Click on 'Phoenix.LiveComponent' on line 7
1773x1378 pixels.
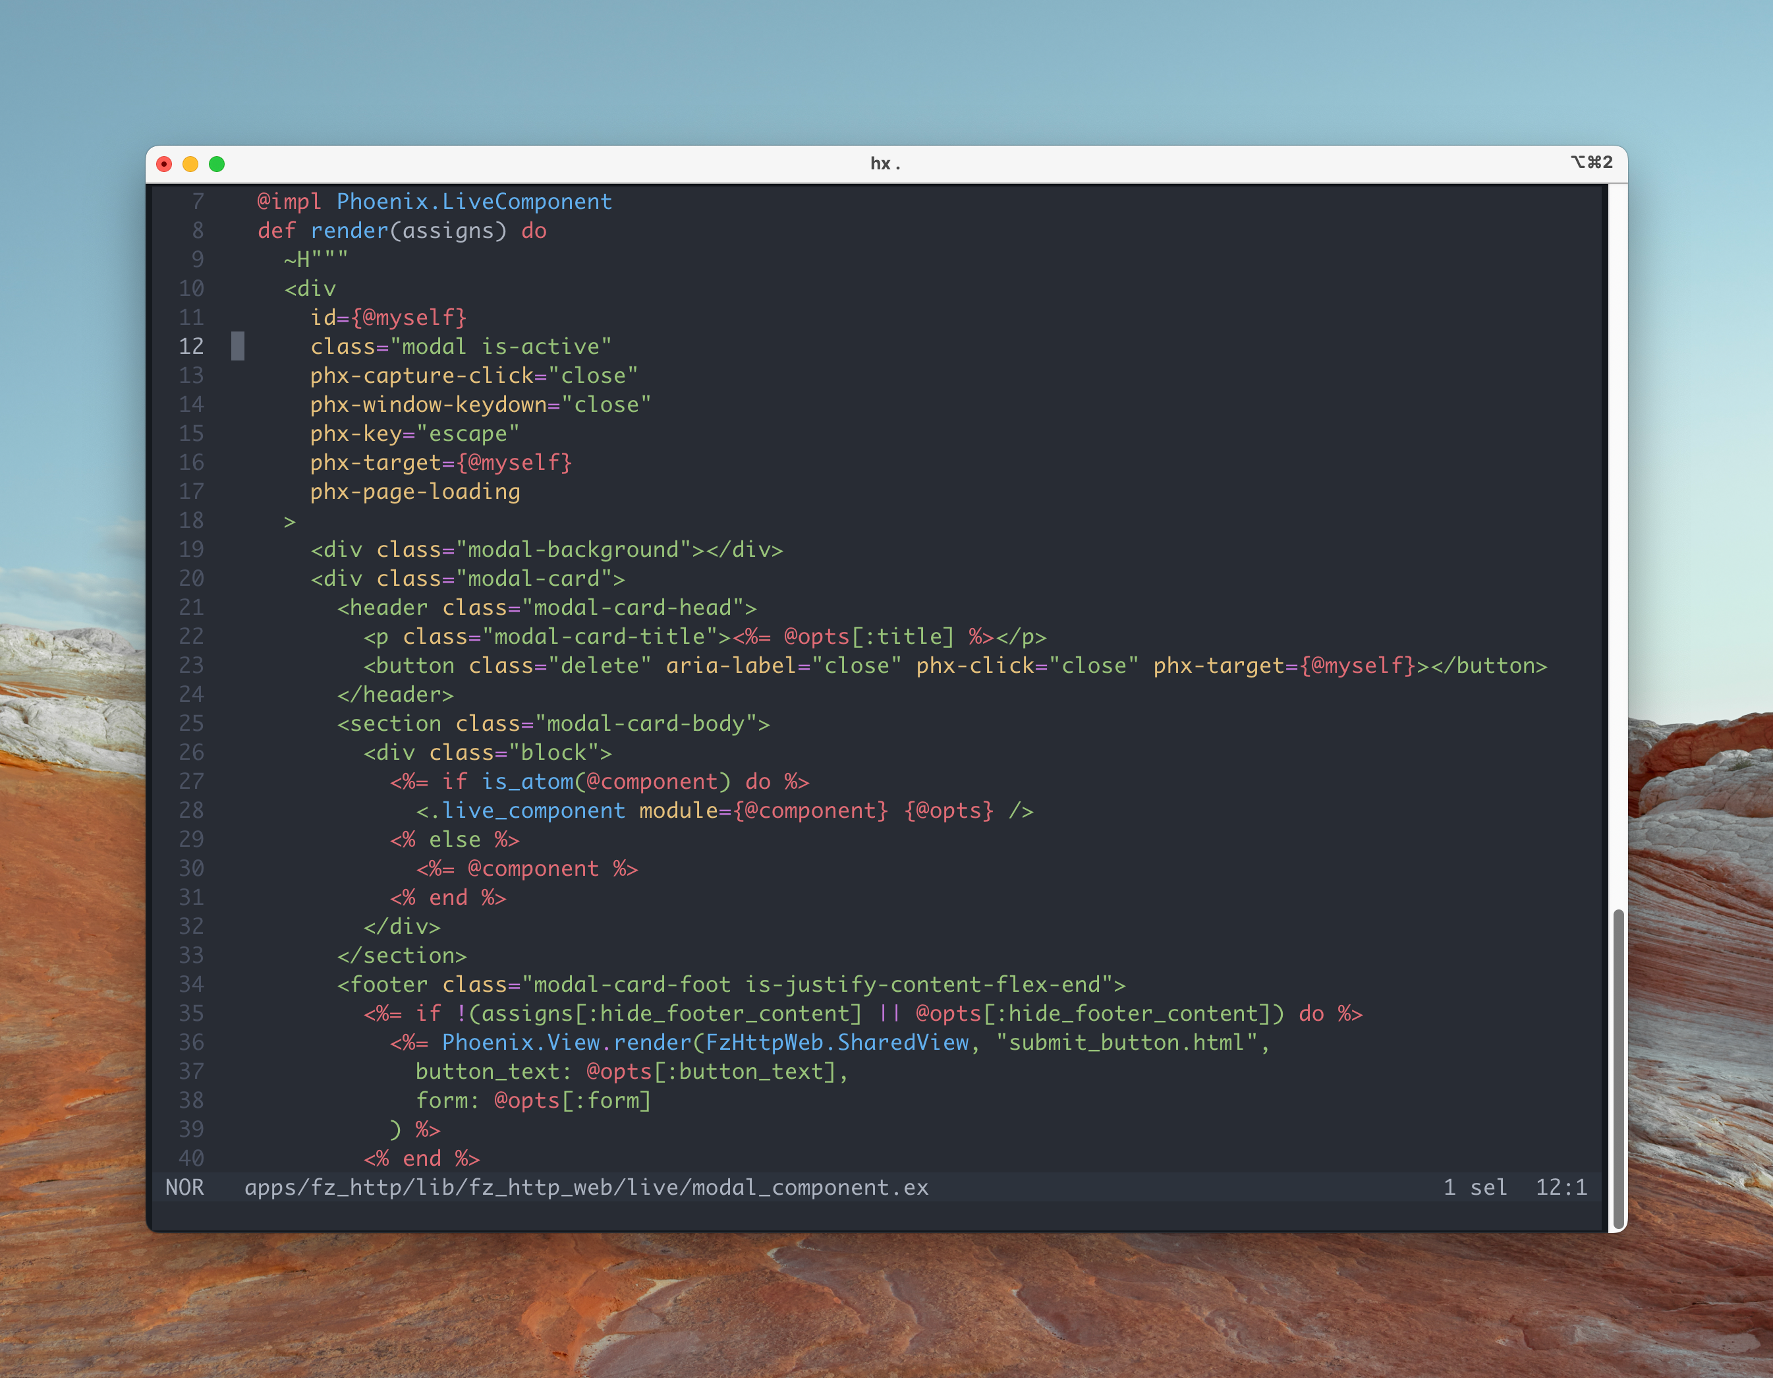pos(474,202)
